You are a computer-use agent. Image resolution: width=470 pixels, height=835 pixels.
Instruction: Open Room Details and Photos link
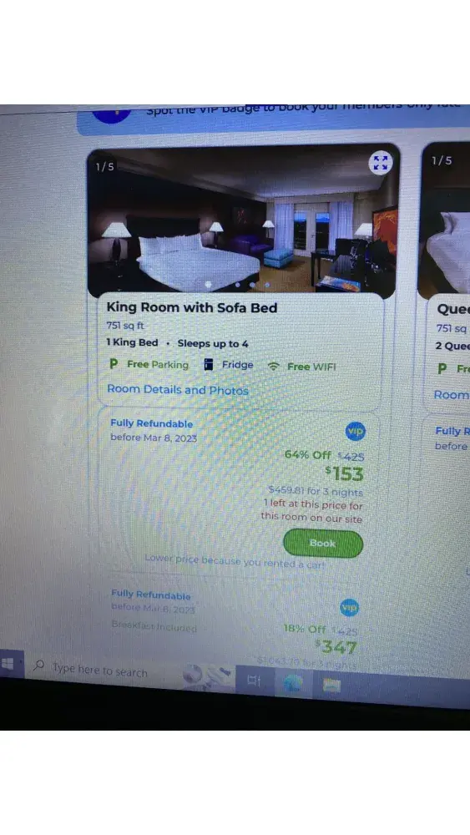click(178, 389)
